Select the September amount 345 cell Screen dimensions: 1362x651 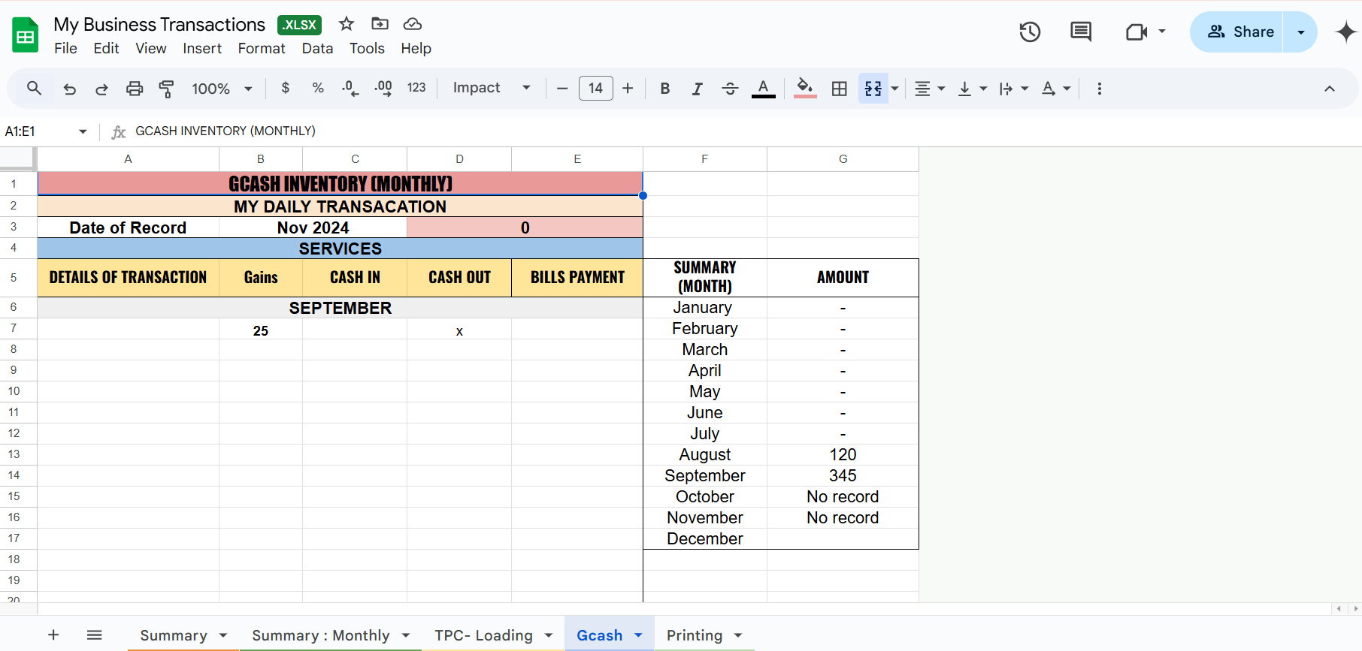point(843,475)
